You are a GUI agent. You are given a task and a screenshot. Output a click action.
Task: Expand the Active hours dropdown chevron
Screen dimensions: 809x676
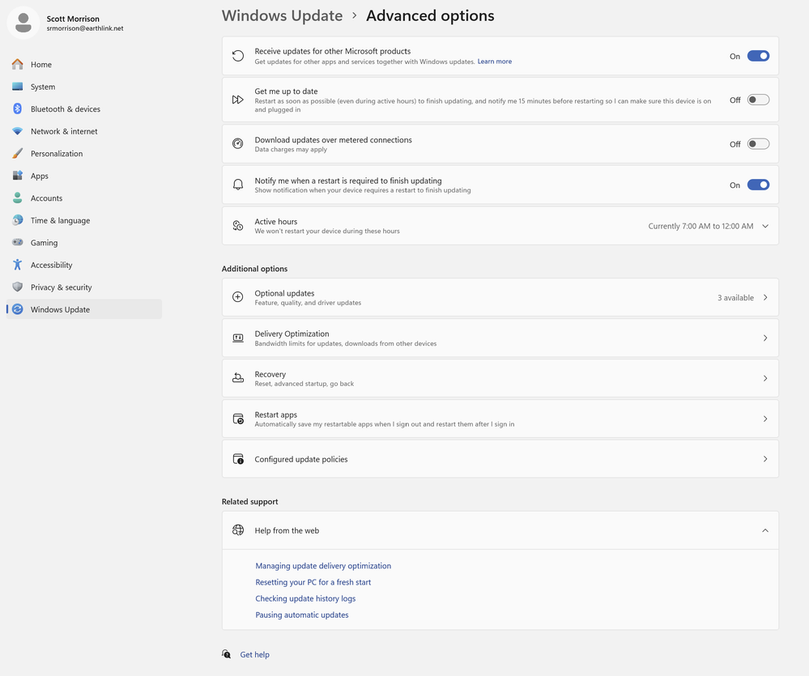[765, 226]
